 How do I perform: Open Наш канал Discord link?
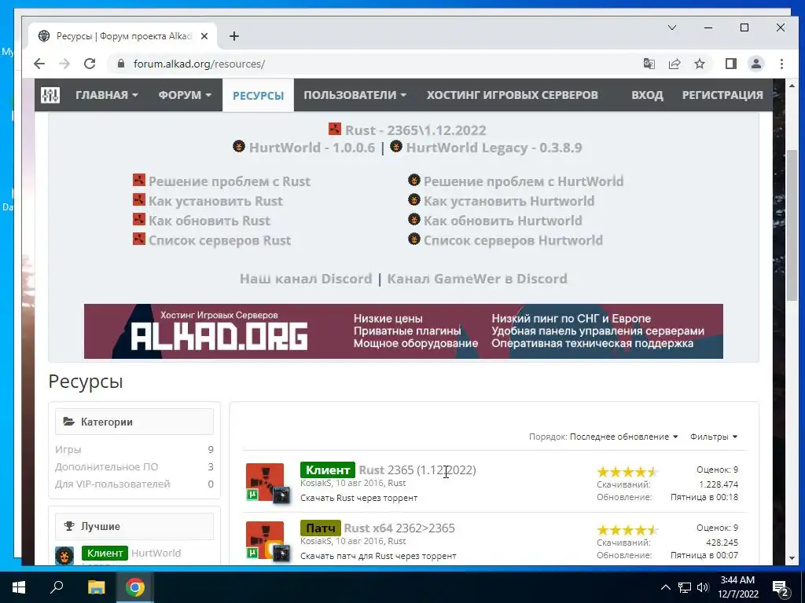[x=306, y=279]
